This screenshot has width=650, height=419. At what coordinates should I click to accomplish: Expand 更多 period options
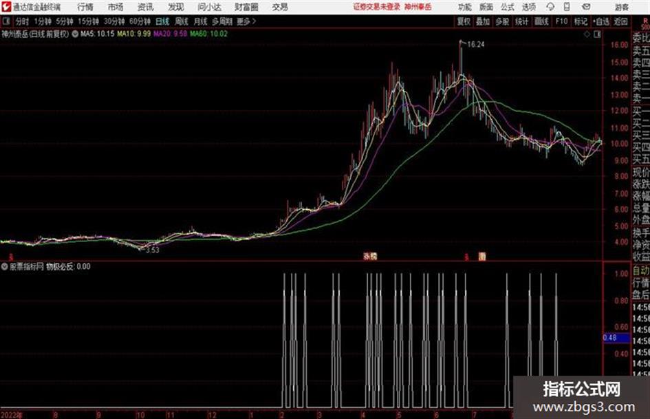[x=246, y=21]
